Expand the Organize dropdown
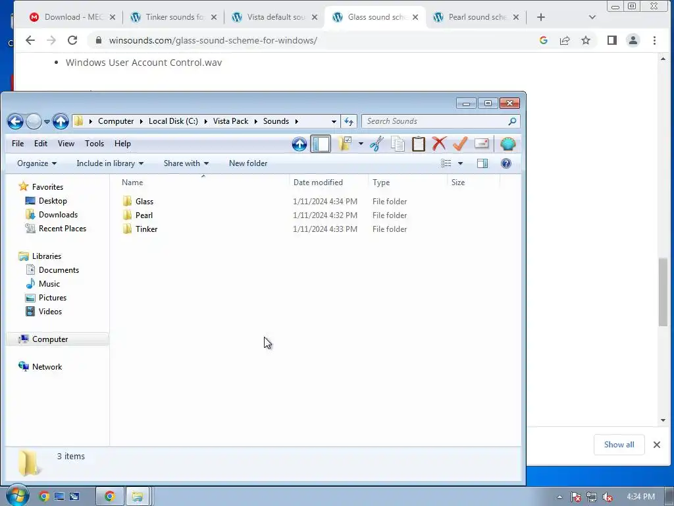 tap(37, 163)
